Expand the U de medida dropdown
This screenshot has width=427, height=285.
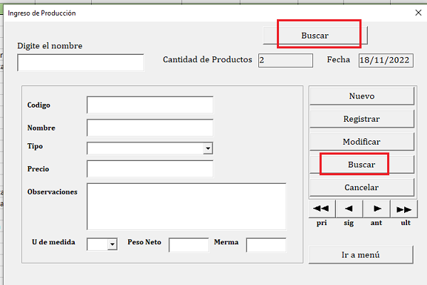112,244
